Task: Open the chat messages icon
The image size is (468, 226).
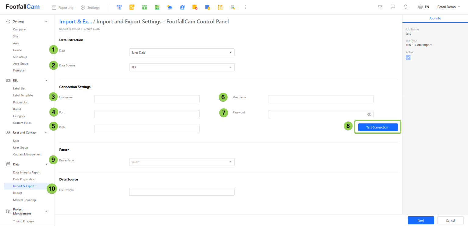Action: point(393,7)
